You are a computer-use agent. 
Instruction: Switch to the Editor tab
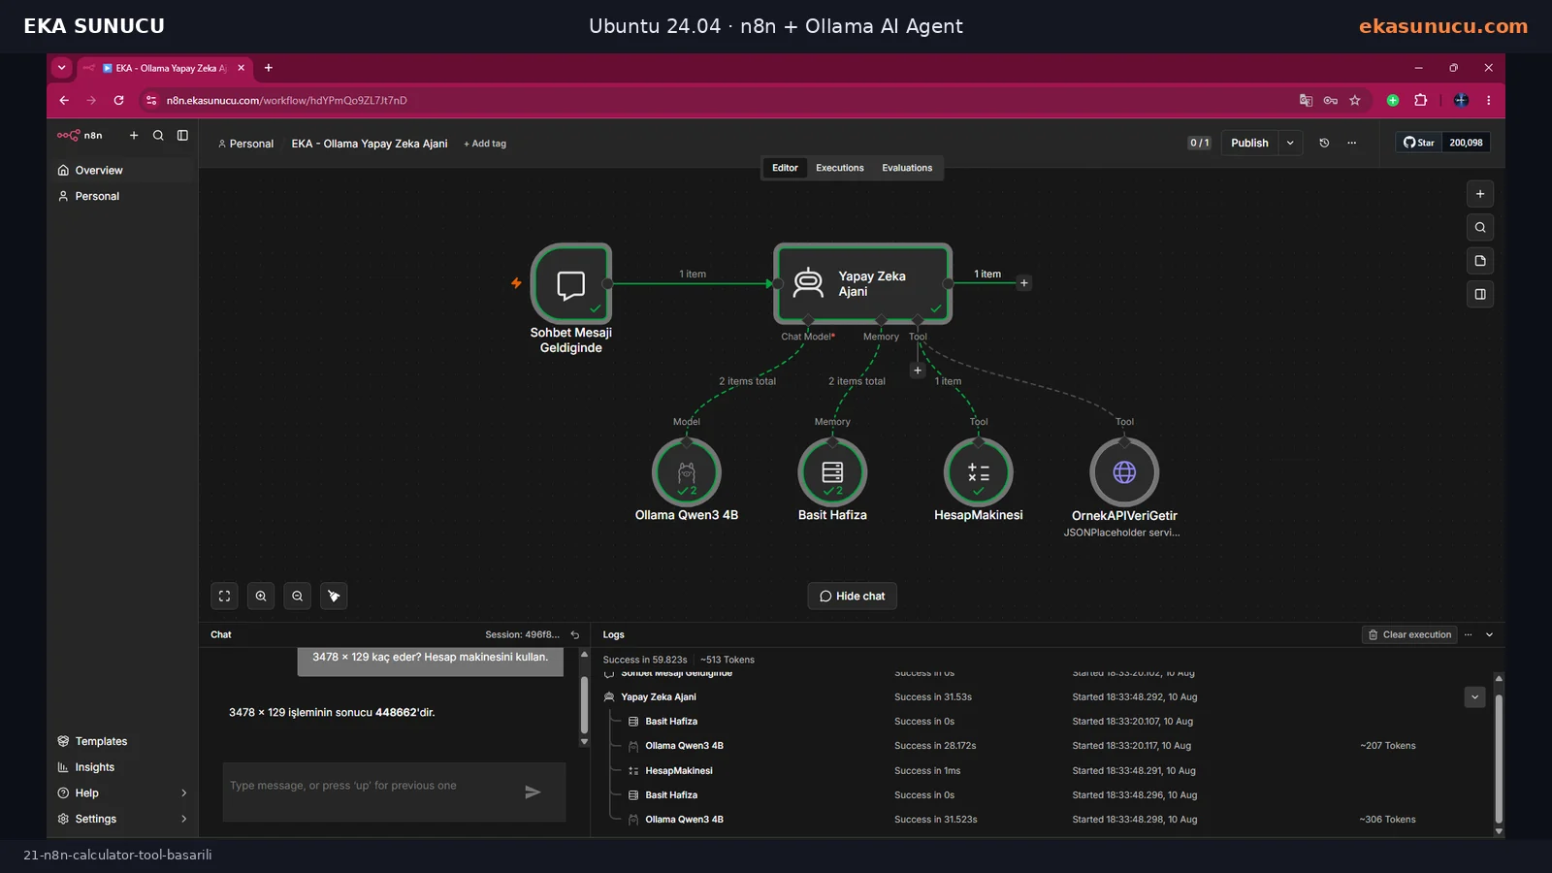click(x=785, y=168)
